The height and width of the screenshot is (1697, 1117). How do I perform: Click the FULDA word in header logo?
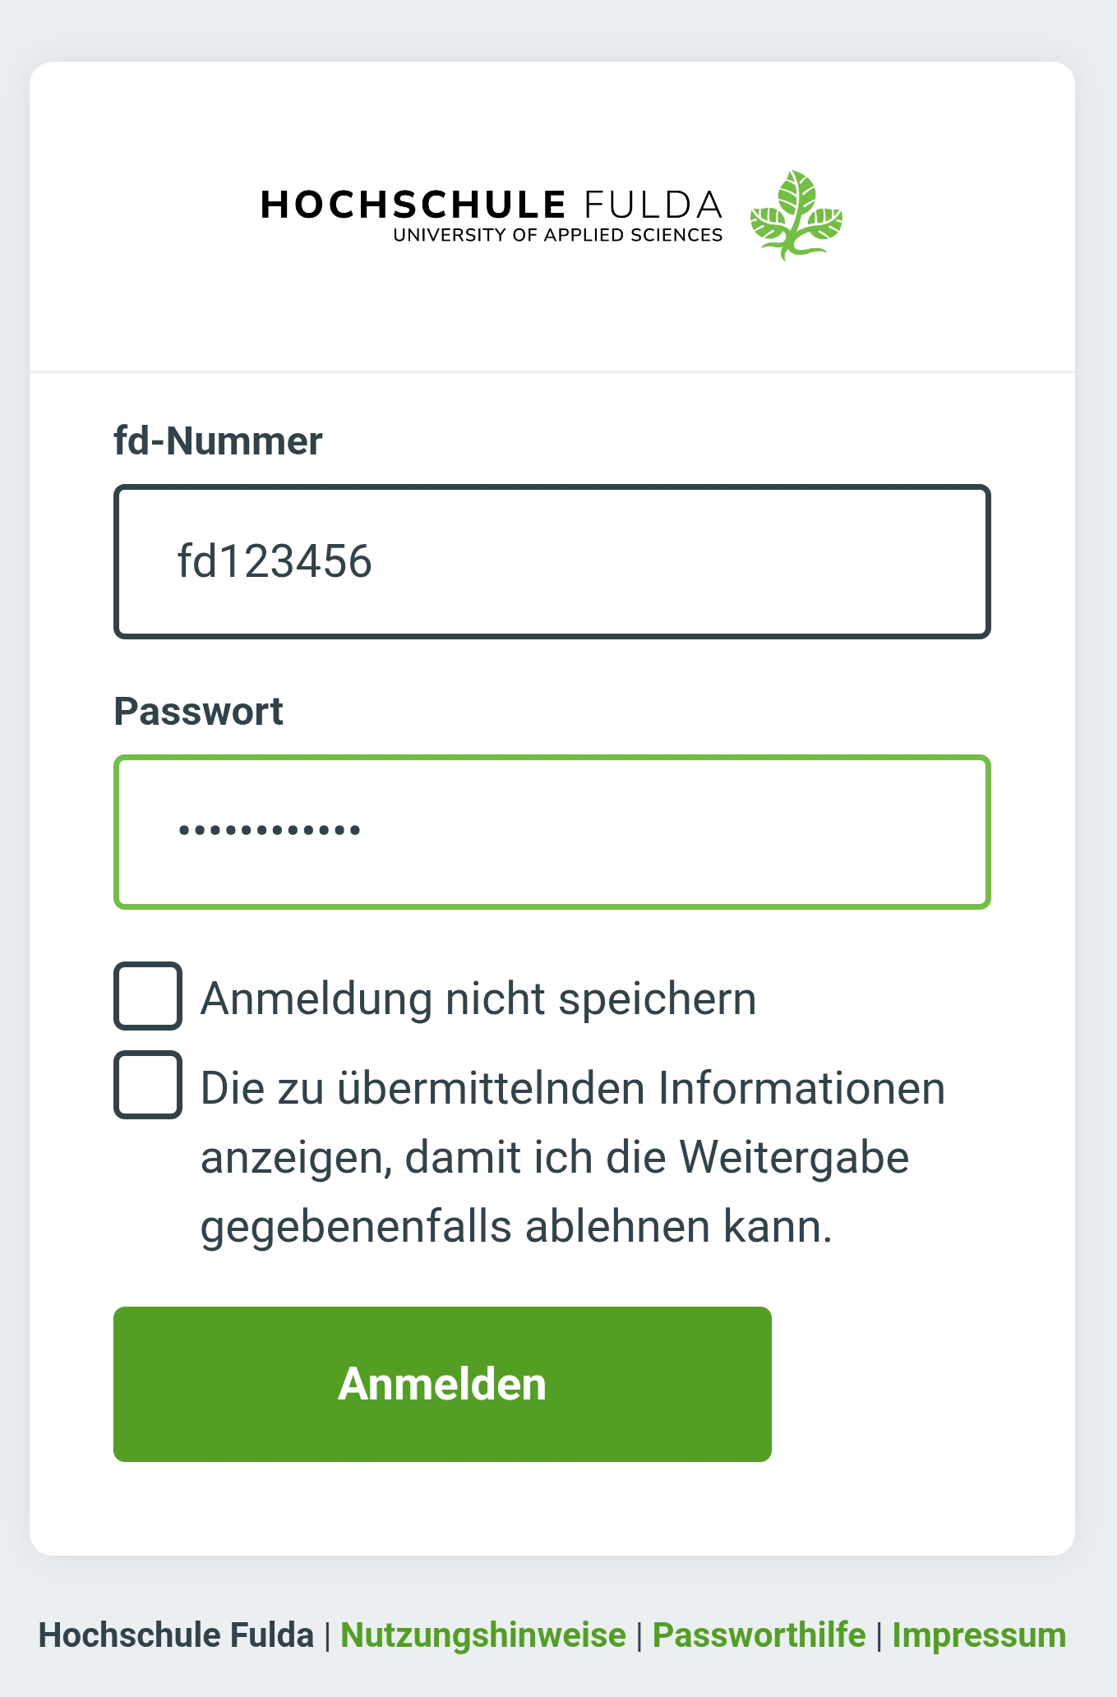click(653, 205)
